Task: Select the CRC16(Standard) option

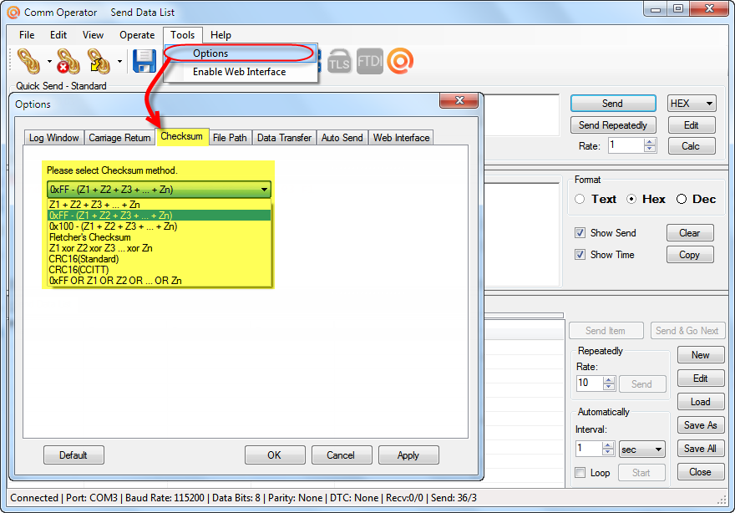Action: (160, 259)
